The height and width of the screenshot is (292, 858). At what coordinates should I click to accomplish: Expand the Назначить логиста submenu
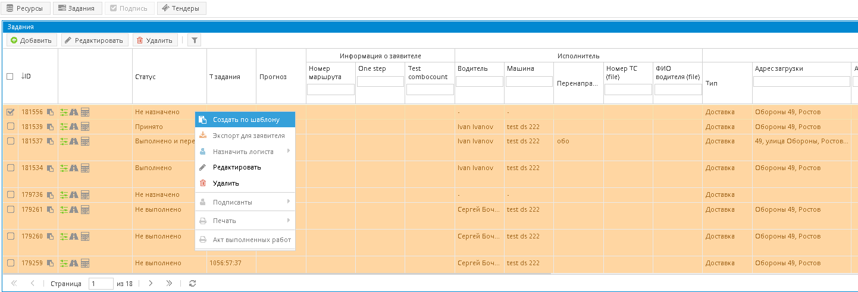[245, 152]
